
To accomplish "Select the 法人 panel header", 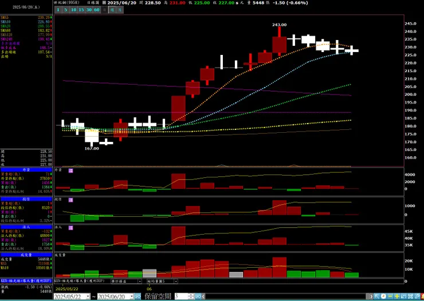I will (x=26, y=227).
